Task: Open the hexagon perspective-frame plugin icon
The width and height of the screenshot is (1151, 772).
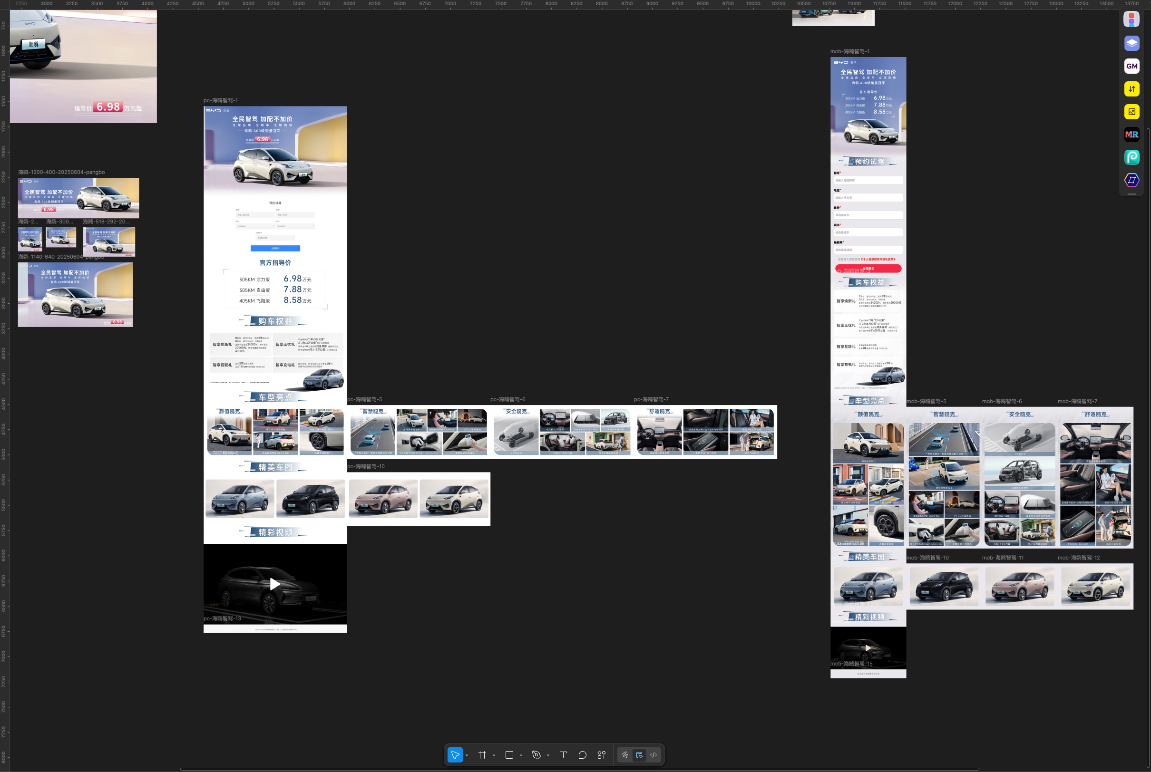Action: 1131,180
